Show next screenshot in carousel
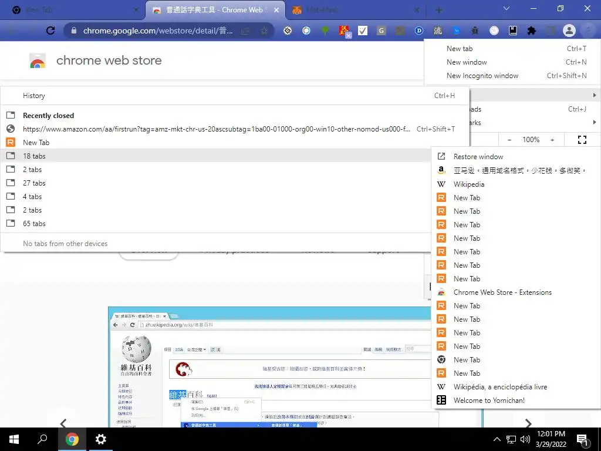 point(528,423)
